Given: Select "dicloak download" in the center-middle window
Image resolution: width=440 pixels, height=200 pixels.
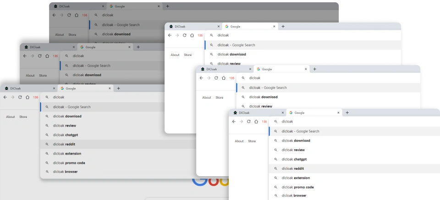Looking at the screenshot, I should pos(263,97).
